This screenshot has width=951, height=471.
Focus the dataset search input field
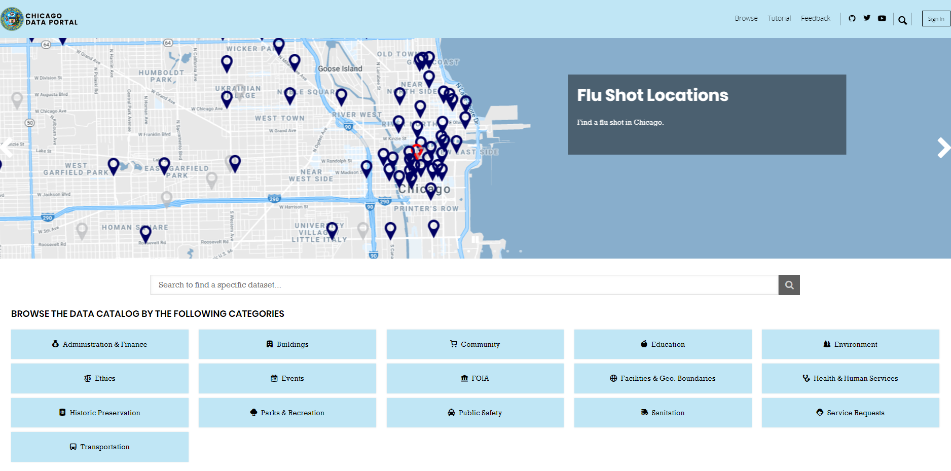464,285
